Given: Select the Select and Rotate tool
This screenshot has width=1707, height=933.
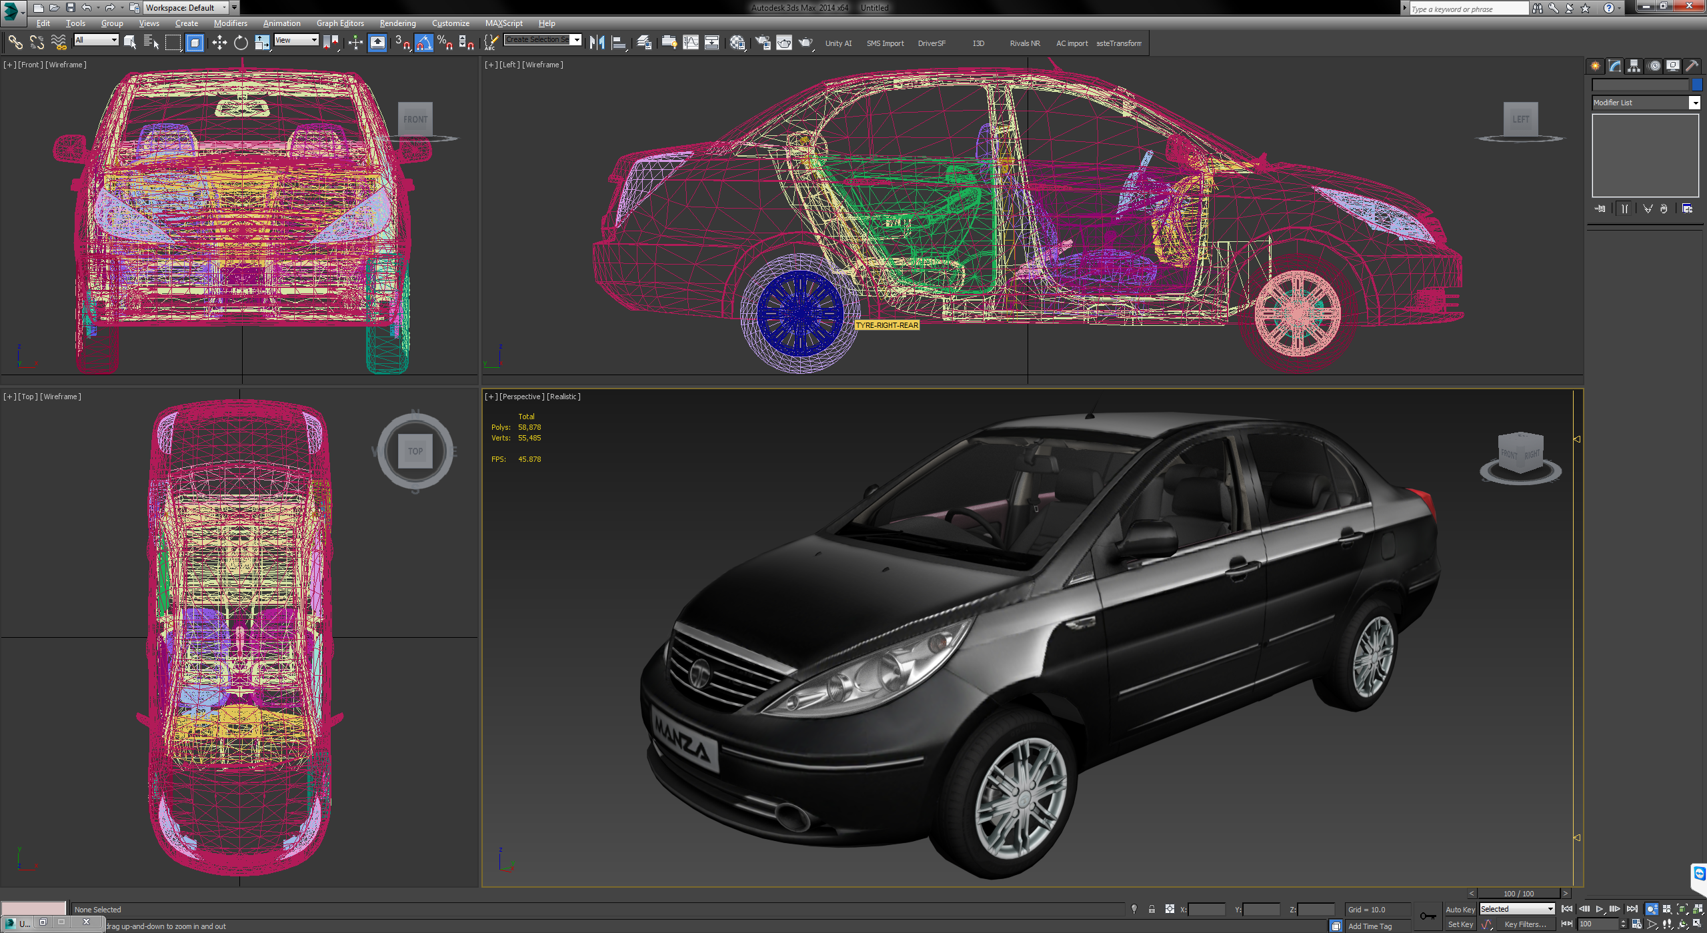Looking at the screenshot, I should pos(240,42).
